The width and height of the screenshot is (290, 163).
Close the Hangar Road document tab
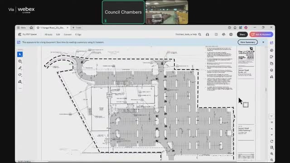68,28
